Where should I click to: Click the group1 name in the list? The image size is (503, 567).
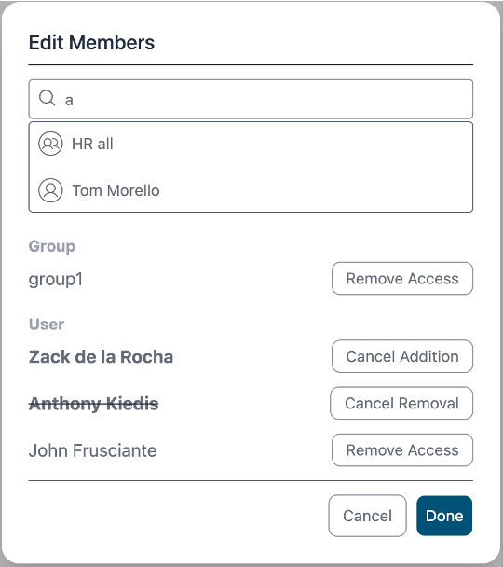point(56,280)
